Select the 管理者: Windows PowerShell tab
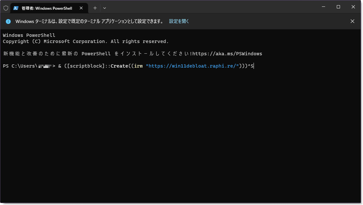The image size is (363, 205). click(x=49, y=8)
